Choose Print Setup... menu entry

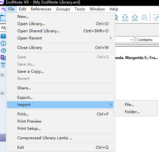pyautogui.click(x=60, y=129)
